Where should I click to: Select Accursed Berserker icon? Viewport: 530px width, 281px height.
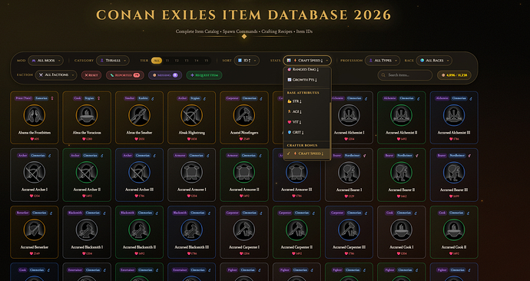(x=34, y=230)
